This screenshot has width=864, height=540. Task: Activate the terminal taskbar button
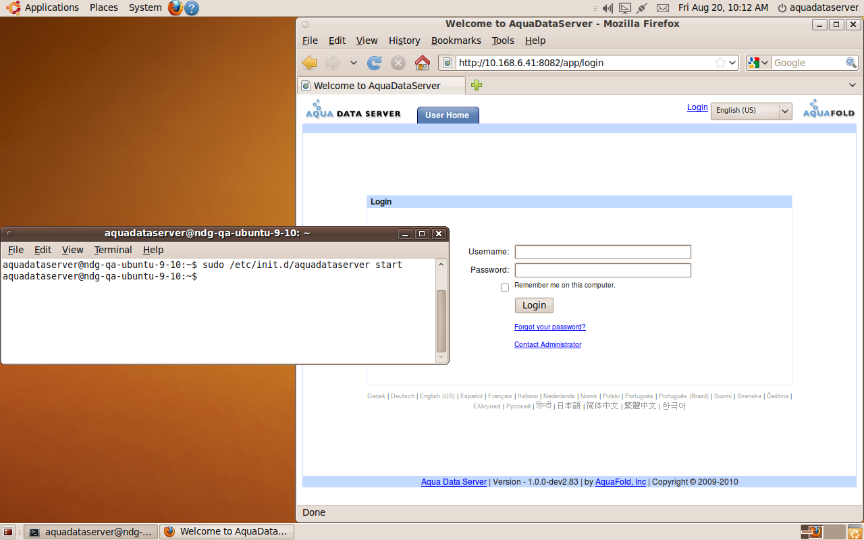(x=91, y=531)
